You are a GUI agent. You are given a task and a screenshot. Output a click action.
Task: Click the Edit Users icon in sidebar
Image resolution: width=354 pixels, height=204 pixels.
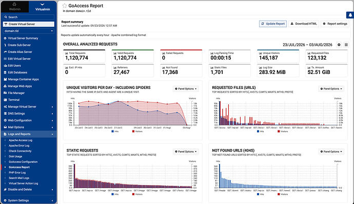[x=5, y=66]
